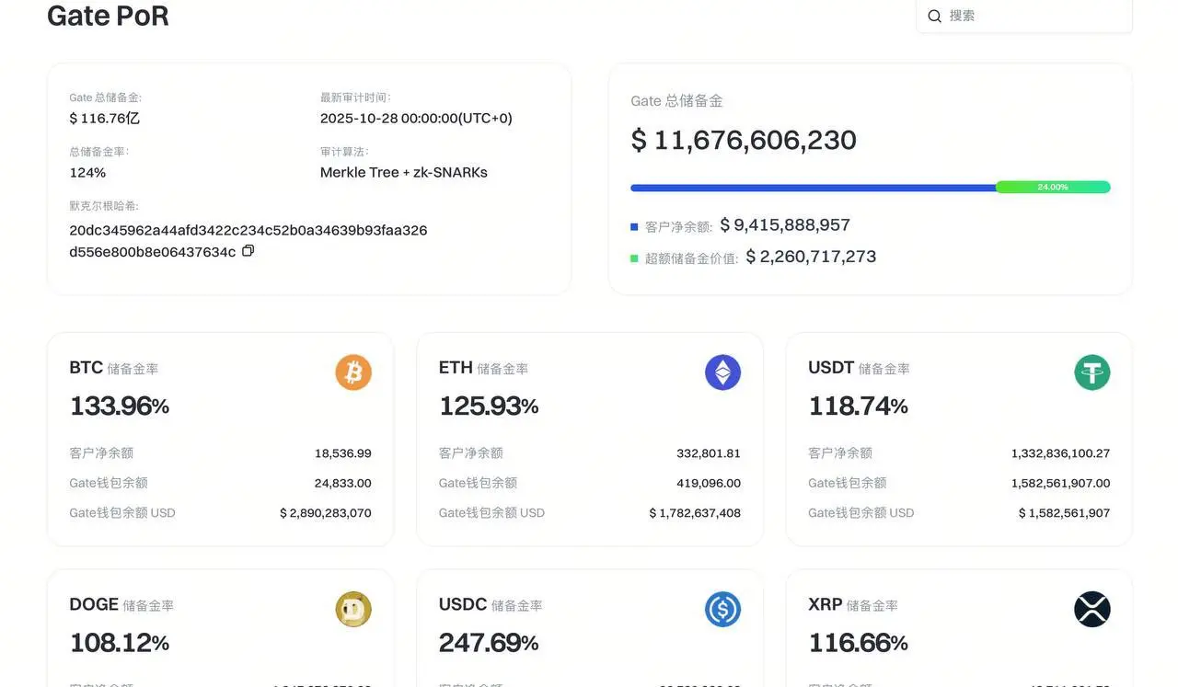Copy the Merkle root hash
This screenshot has height=687, width=1178.
coord(248,251)
